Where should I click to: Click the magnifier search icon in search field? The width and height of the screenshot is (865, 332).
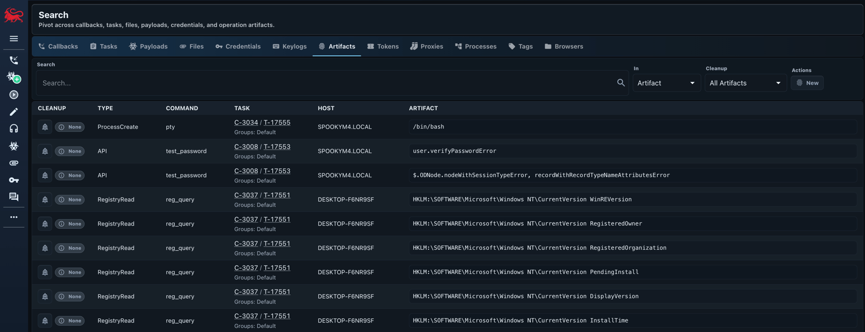[x=621, y=83]
